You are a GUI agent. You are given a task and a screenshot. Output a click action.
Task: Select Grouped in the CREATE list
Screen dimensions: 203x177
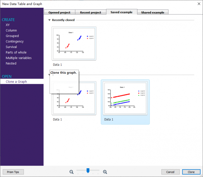(12, 36)
